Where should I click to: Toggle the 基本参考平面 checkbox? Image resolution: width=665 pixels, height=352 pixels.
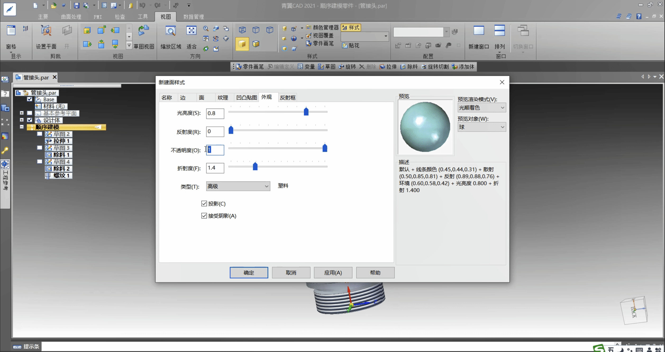coord(30,113)
